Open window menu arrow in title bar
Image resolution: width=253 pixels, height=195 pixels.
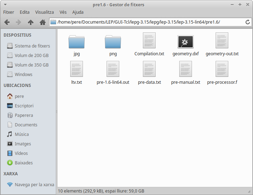coord(5,5)
